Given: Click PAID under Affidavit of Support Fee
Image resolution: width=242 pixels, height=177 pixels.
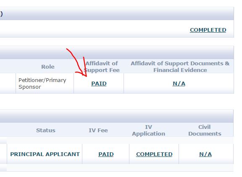Looking at the screenshot, I should pos(99,84).
